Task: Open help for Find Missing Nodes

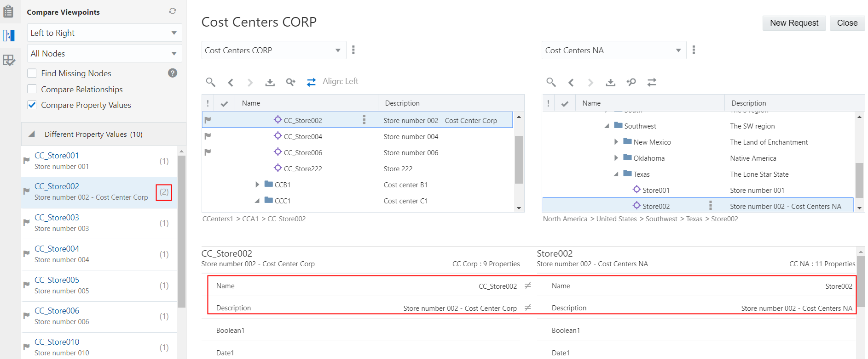Action: [x=173, y=73]
